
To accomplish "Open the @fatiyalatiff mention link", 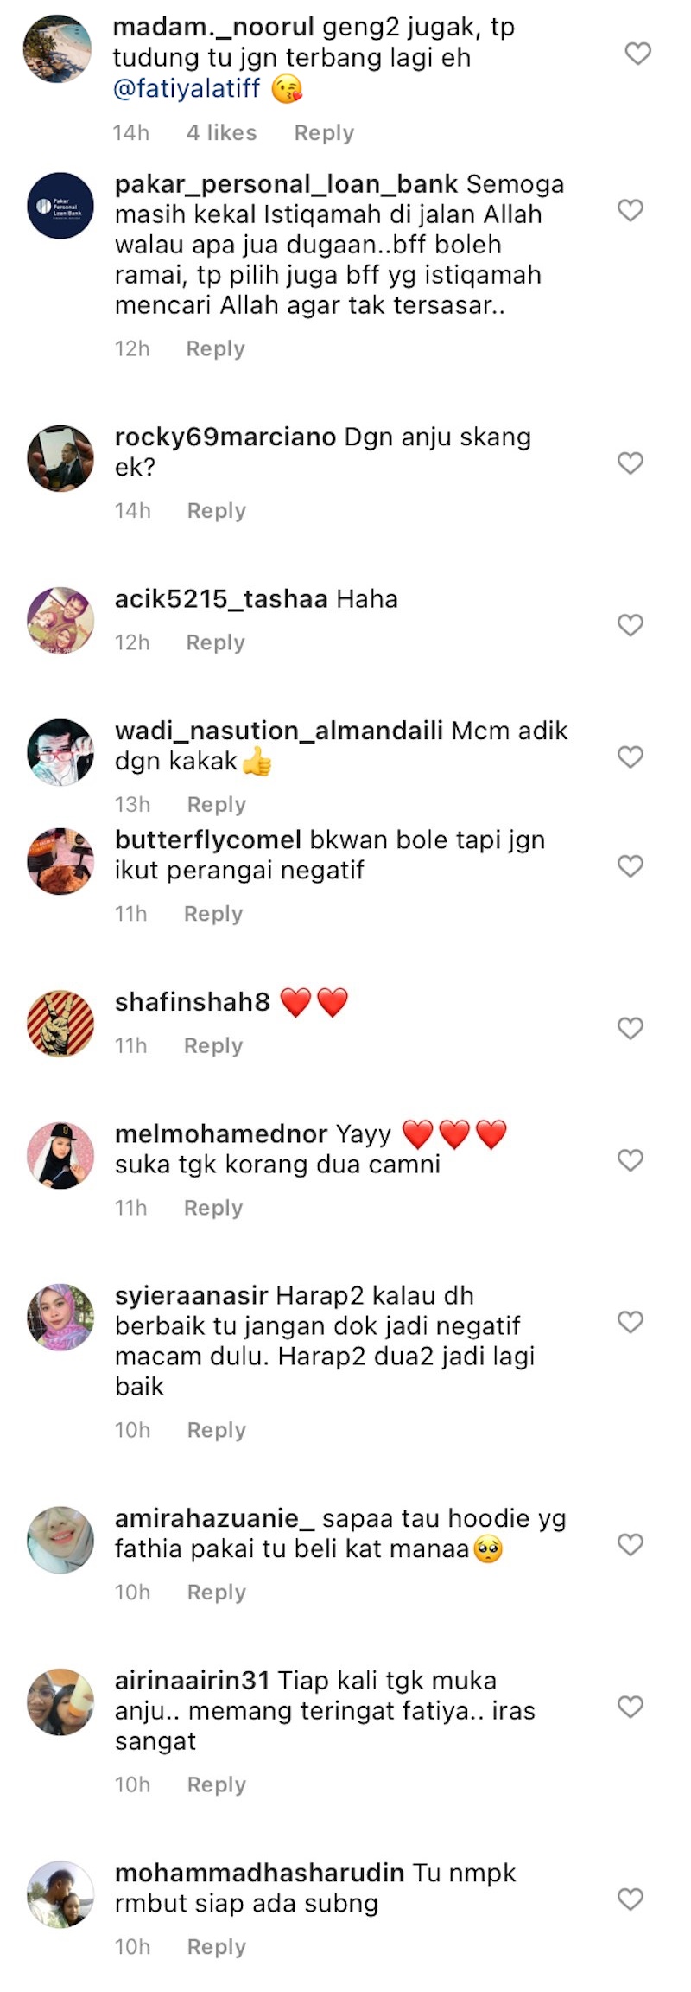I will pos(187,88).
